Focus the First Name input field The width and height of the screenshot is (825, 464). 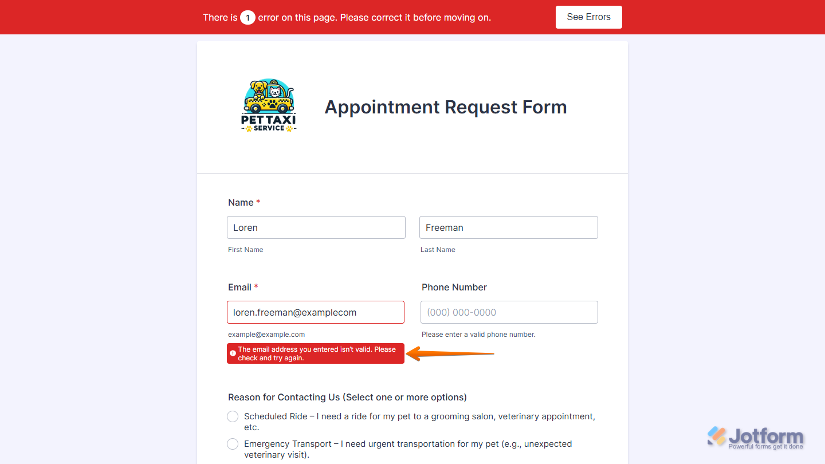(x=316, y=227)
